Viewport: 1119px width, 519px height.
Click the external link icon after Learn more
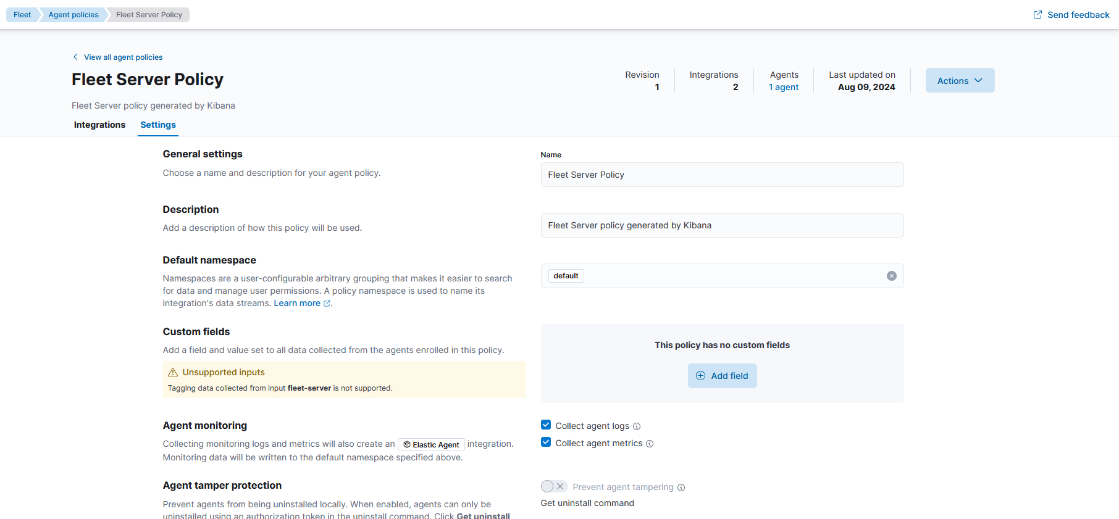[x=327, y=304]
